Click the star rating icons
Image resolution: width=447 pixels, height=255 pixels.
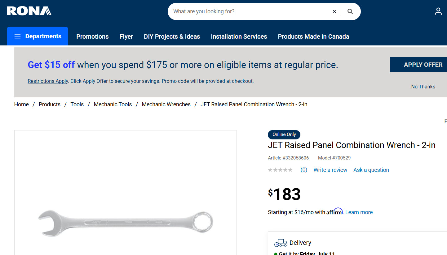tap(280, 170)
